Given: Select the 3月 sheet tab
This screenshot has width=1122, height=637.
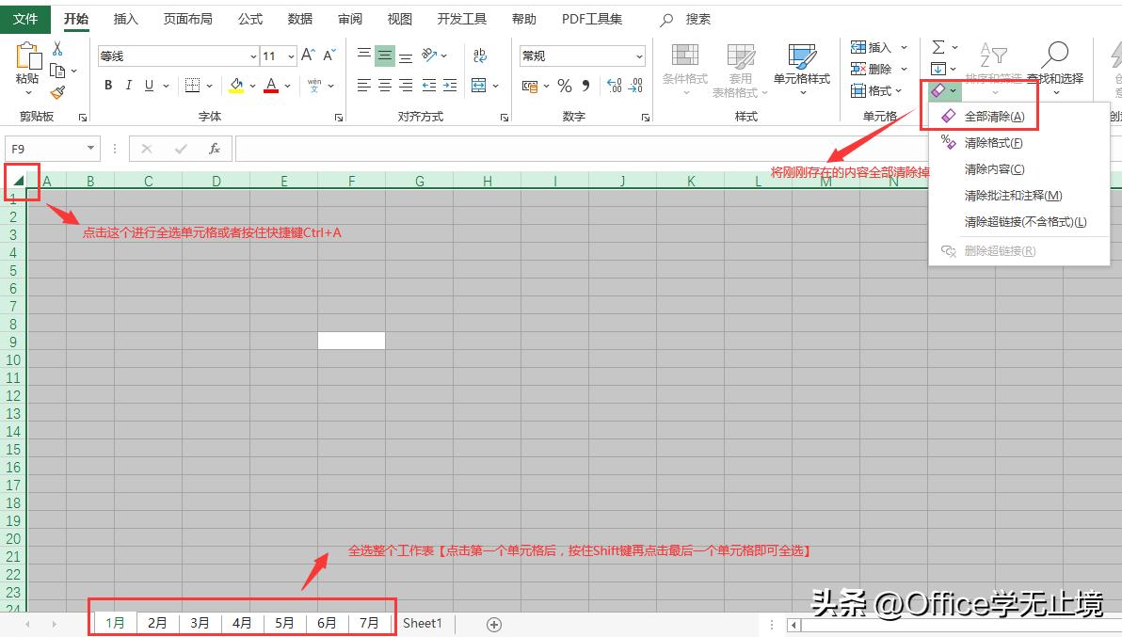Looking at the screenshot, I should click(x=200, y=622).
